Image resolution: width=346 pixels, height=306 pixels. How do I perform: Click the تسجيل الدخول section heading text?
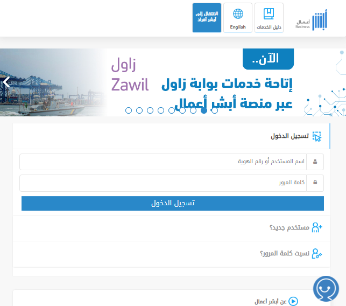click(289, 136)
